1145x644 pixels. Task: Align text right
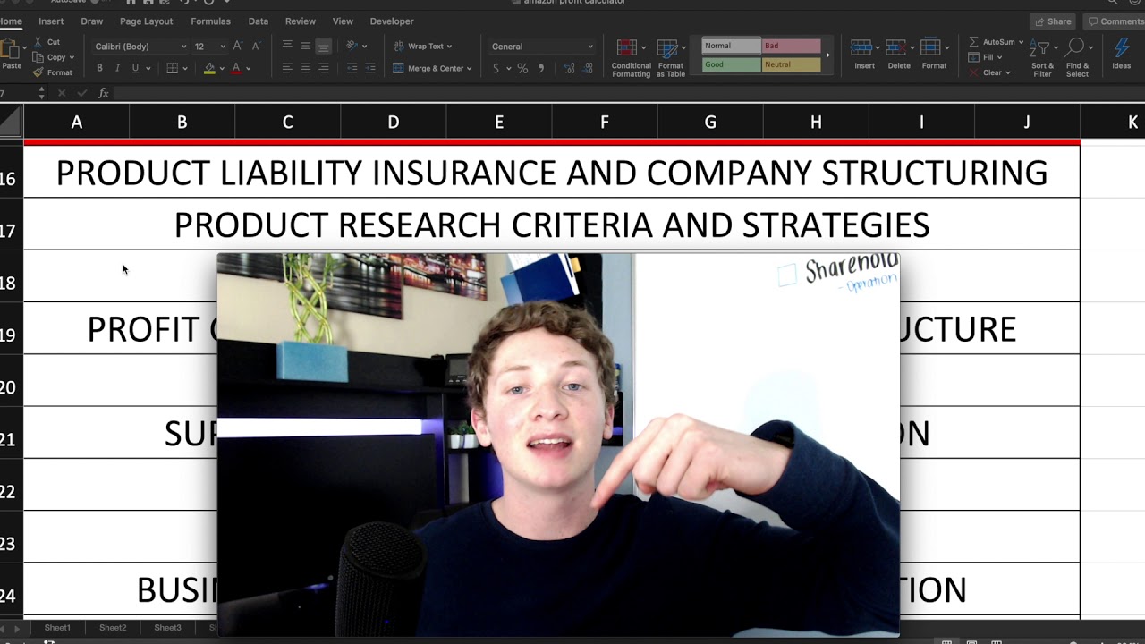pos(323,68)
